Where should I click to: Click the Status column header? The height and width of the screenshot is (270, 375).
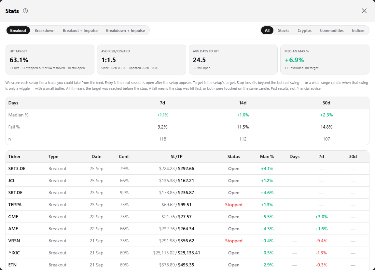click(234, 156)
